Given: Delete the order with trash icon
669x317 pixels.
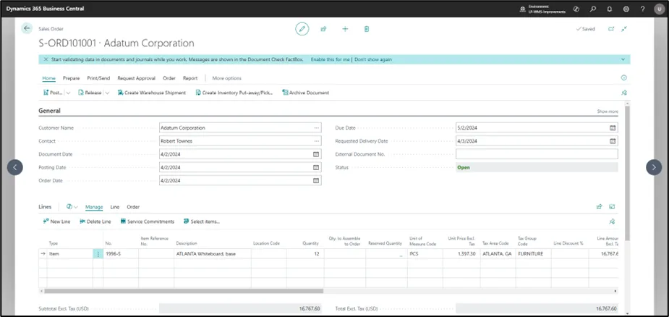Looking at the screenshot, I should [367, 29].
